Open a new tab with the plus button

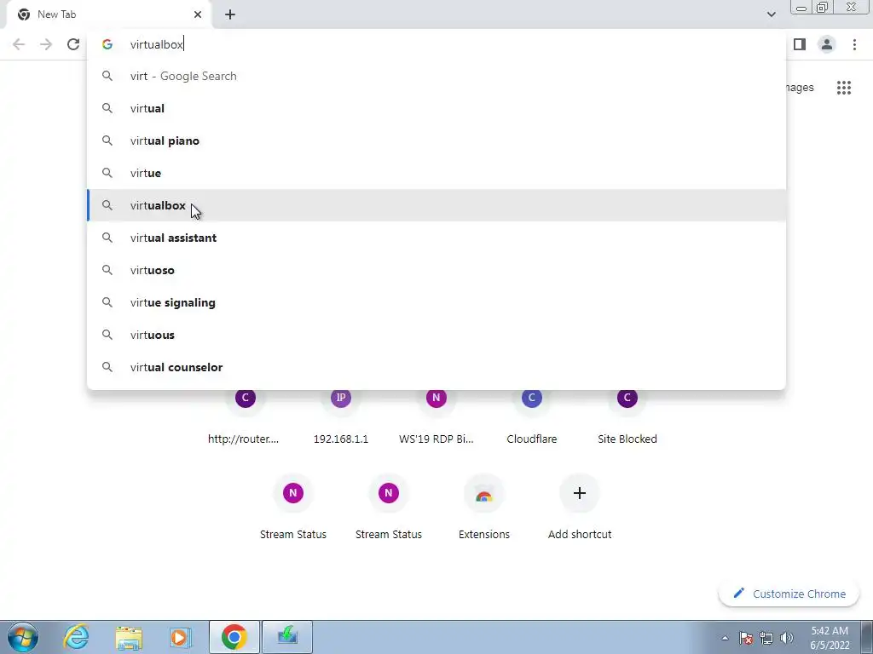point(230,14)
